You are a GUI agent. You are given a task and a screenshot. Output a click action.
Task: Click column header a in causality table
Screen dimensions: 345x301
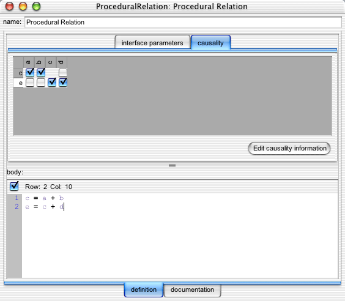click(29, 62)
